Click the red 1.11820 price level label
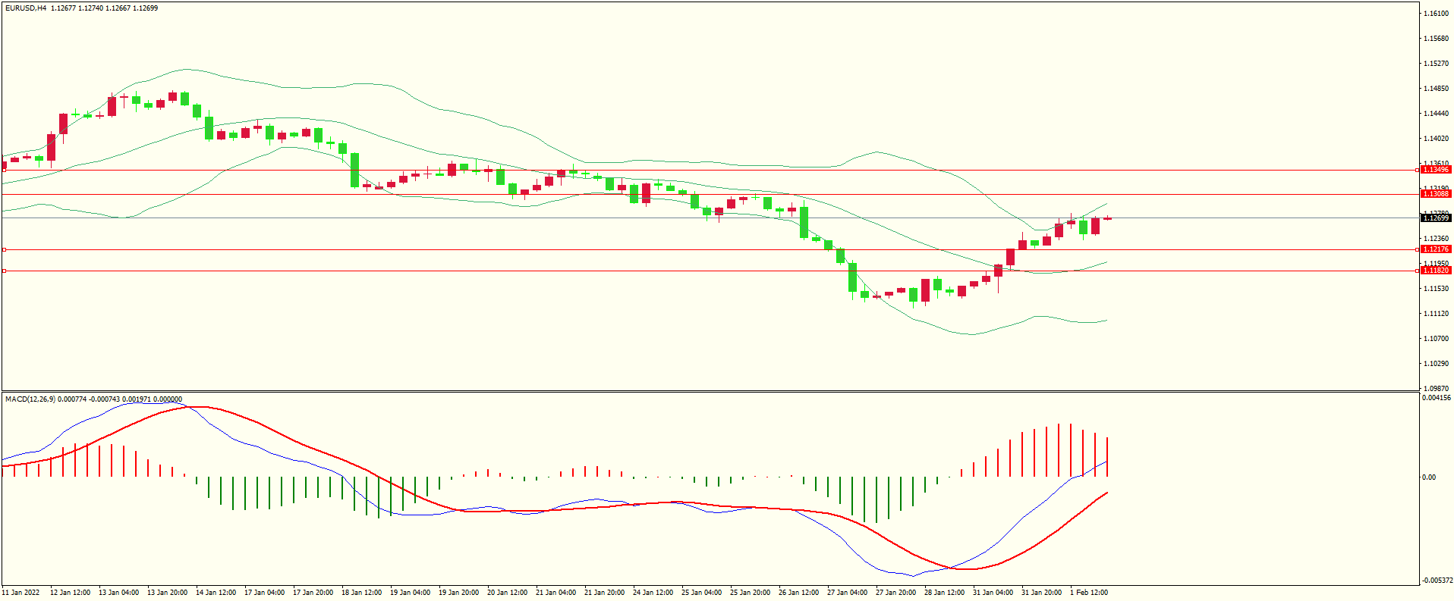Image resolution: width=1454 pixels, height=601 pixels. pyautogui.click(x=1435, y=271)
